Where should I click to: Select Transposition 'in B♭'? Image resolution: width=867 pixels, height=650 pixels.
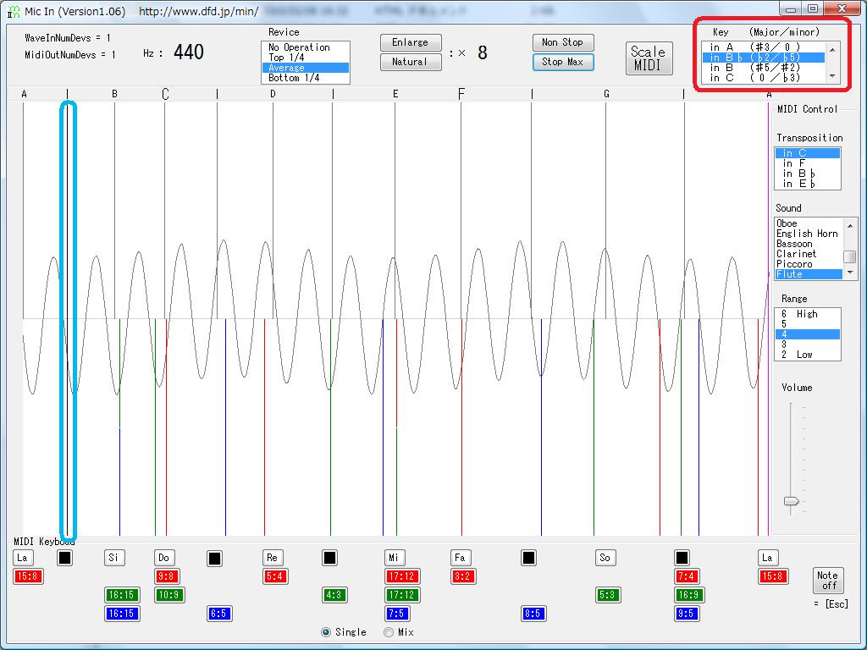pos(808,174)
